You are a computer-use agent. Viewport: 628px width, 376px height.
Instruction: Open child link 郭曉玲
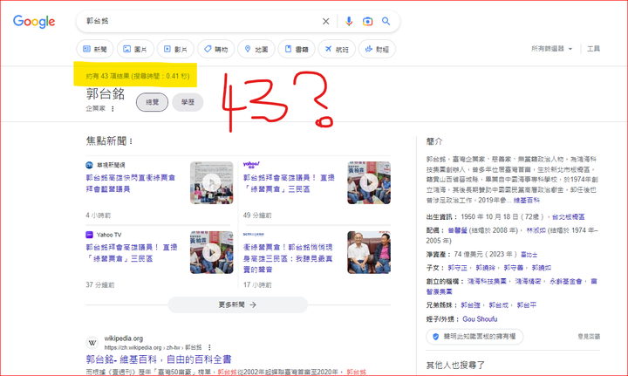point(486,268)
